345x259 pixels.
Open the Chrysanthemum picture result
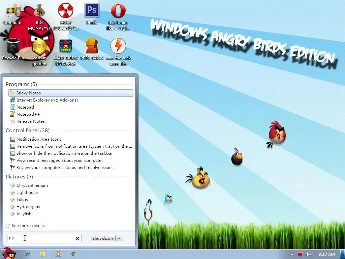point(71,185)
